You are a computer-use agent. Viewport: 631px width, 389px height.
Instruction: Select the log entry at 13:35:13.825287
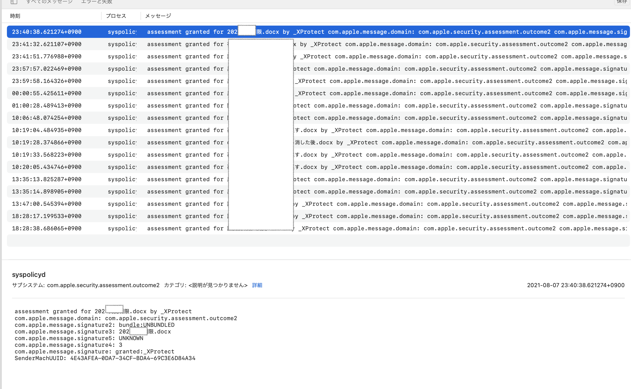[x=47, y=179]
